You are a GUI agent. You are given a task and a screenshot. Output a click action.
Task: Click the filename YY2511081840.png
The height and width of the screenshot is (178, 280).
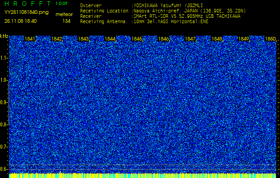click(26, 12)
